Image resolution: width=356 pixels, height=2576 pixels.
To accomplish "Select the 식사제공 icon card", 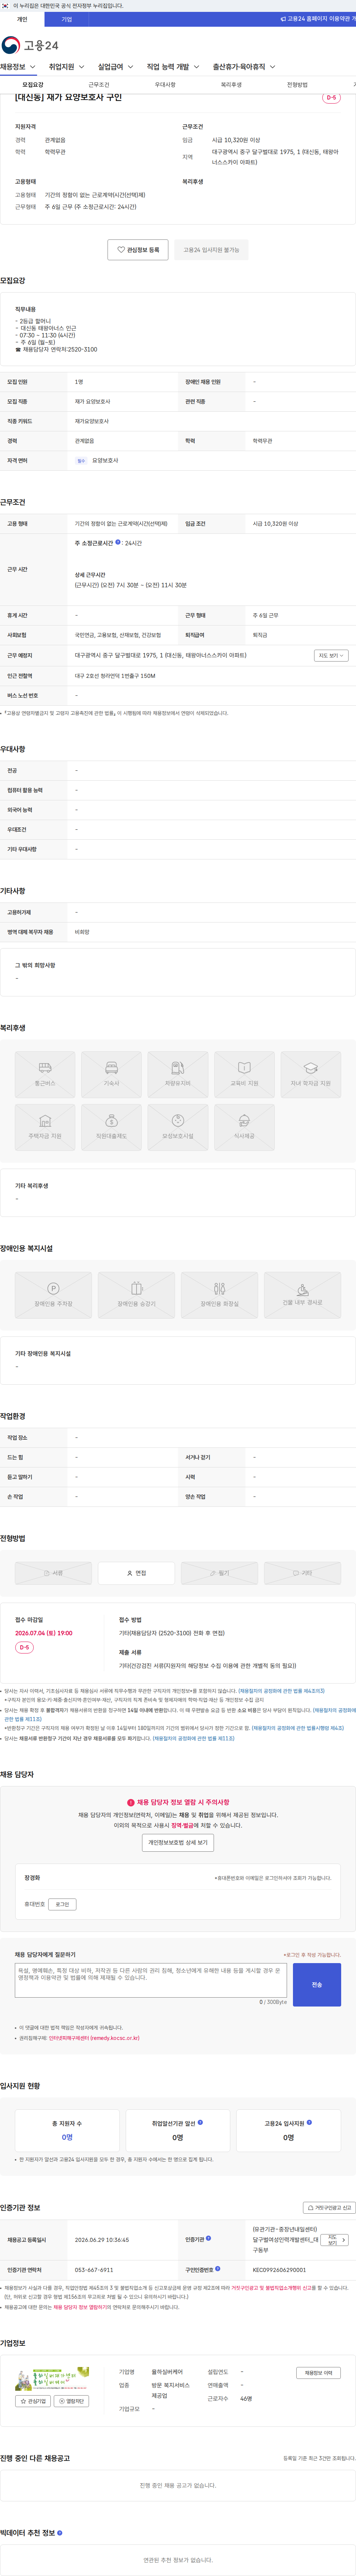I will (244, 1127).
